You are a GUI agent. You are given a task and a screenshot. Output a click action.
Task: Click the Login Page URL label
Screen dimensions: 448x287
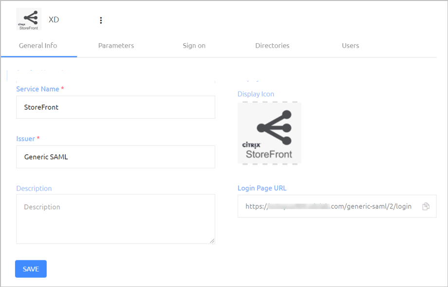click(x=262, y=188)
